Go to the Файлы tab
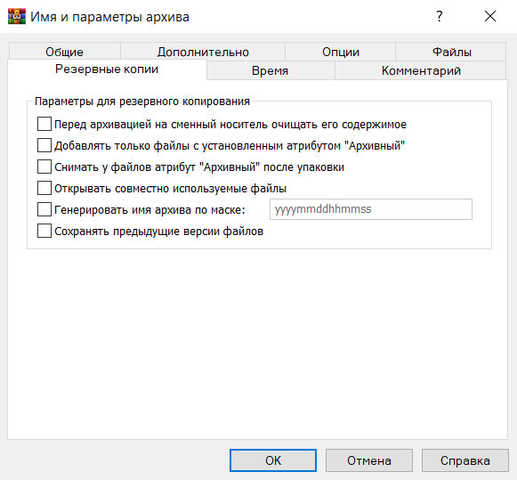Viewport: 517px width, 480px height. click(x=451, y=52)
